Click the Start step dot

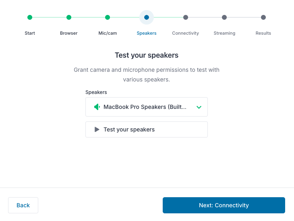pos(30,17)
